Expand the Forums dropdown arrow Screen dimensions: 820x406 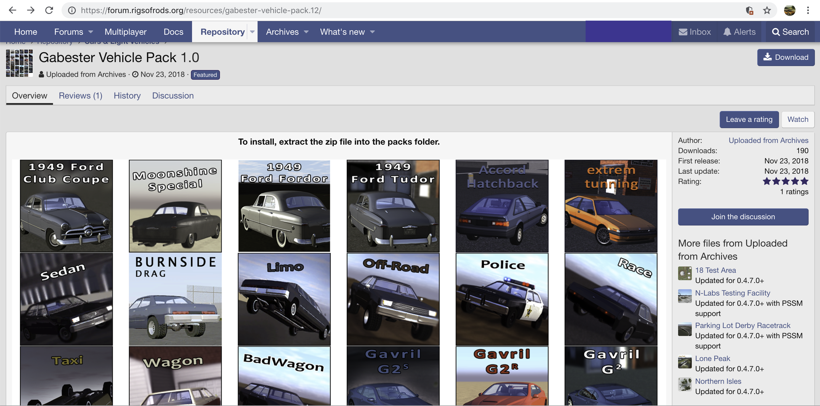coord(91,32)
